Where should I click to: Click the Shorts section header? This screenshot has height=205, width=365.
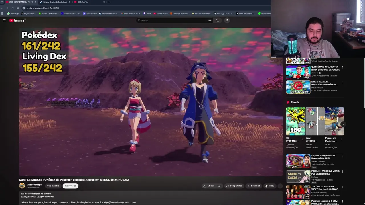point(293,102)
